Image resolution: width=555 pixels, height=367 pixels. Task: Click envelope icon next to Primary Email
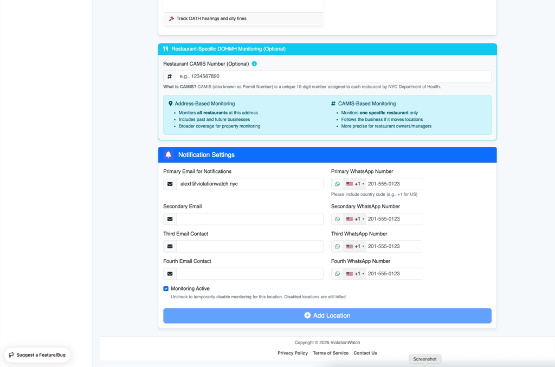pyautogui.click(x=170, y=184)
